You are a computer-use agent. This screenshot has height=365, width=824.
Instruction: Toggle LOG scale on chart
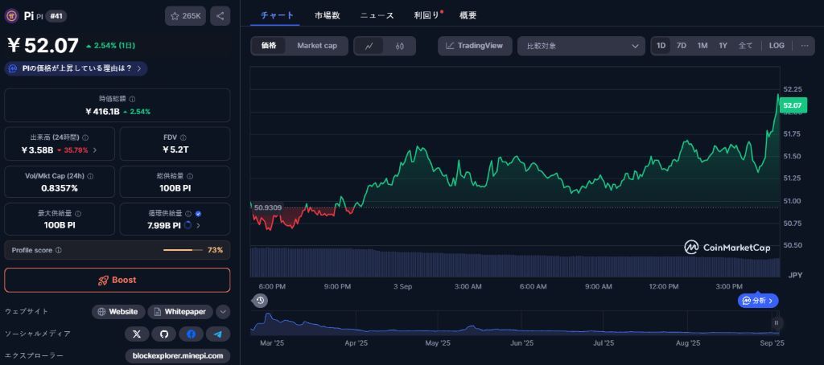[x=777, y=46]
